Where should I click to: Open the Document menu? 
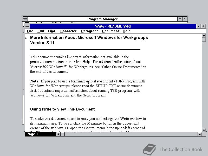[110, 31]
